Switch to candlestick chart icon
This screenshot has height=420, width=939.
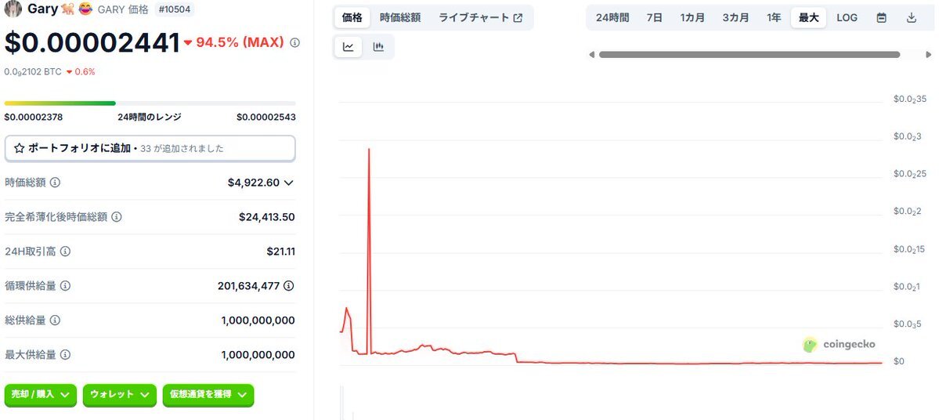[x=378, y=47]
